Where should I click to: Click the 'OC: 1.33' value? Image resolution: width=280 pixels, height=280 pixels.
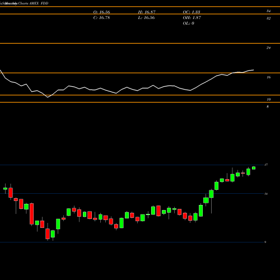pos(192,12)
